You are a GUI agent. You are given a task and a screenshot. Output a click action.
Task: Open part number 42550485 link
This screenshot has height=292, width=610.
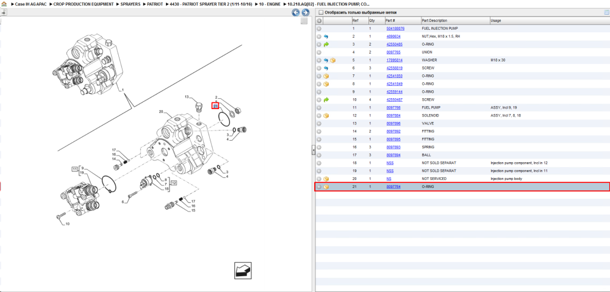click(394, 45)
